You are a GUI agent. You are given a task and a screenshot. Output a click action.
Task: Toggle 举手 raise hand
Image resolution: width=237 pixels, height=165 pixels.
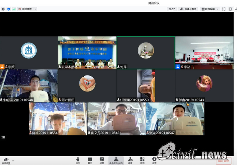point(78,159)
